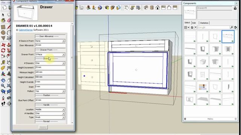
Task: Activate the Rotate tool
Action: pyautogui.click(x=3, y=50)
